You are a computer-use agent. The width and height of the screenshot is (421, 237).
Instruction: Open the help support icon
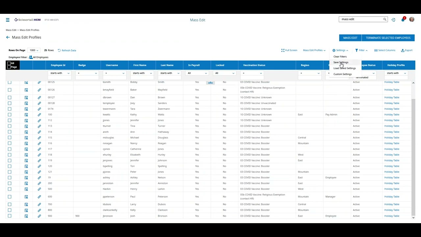point(393,20)
